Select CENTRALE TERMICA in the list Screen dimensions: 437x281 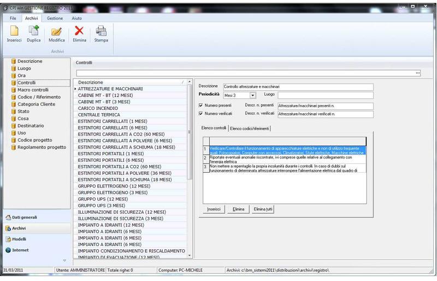99,115
